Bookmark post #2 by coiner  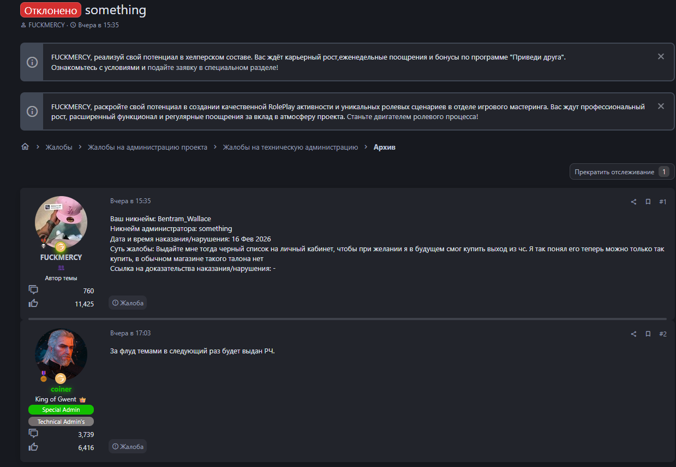(x=648, y=334)
